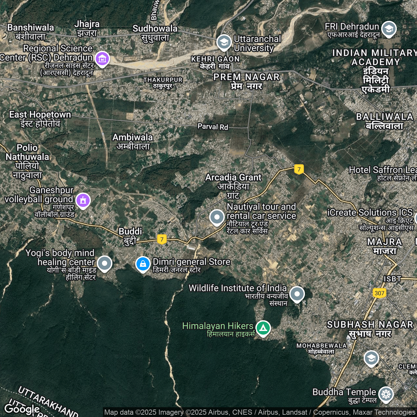Click the ISBT label on the map
Image resolution: width=417 pixels, height=417 pixels.
[x=392, y=279]
